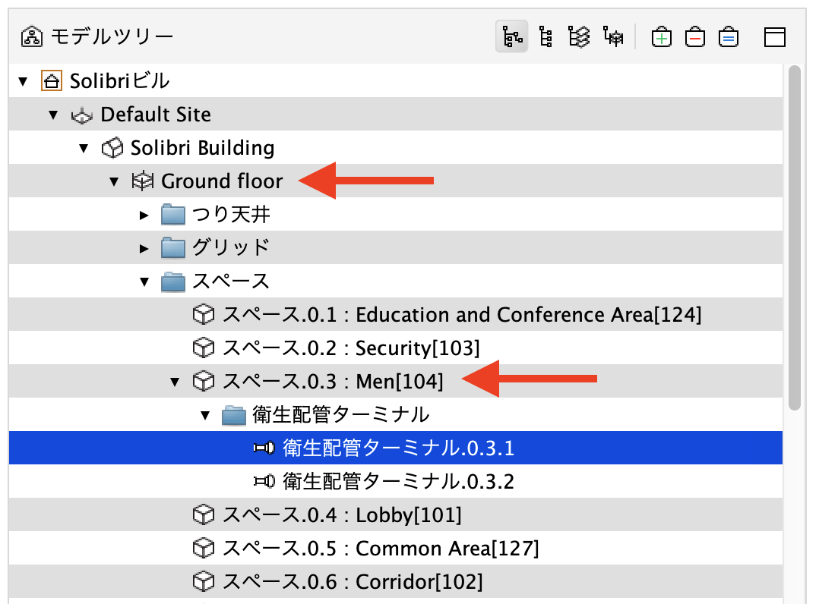Collapse the 衛生配管ターミナル folder

205,415
